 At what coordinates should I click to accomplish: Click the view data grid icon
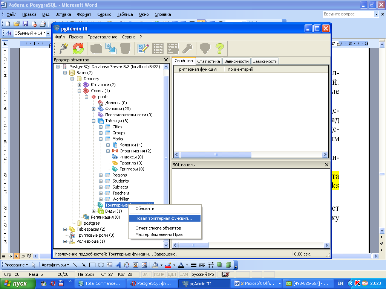tap(158, 48)
